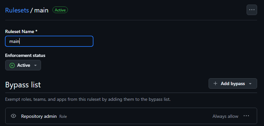
Task: Click the 'Always allow' bypass mode text
Action: pyautogui.click(x=225, y=116)
